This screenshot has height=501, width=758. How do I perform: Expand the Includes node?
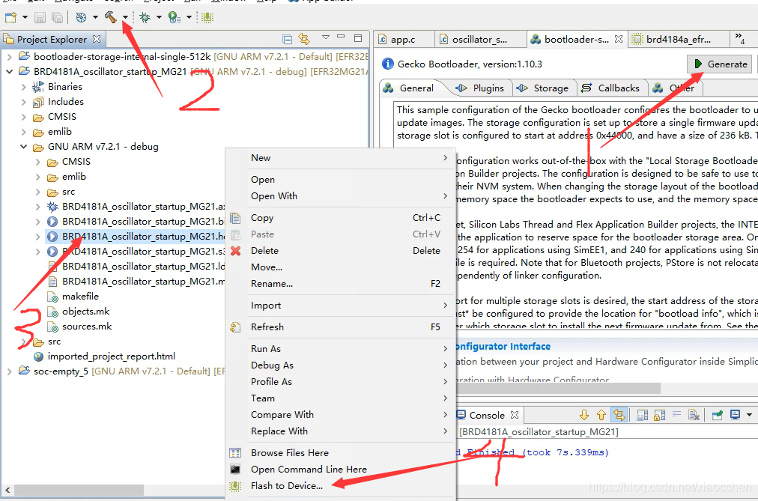[23, 102]
